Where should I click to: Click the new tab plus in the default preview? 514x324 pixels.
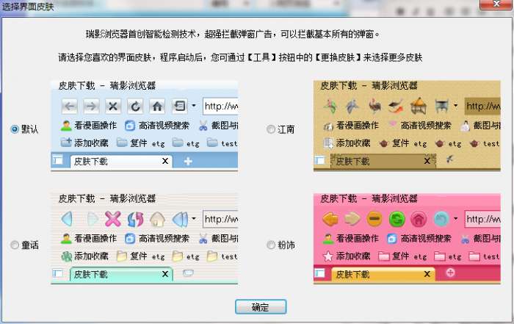(188, 162)
